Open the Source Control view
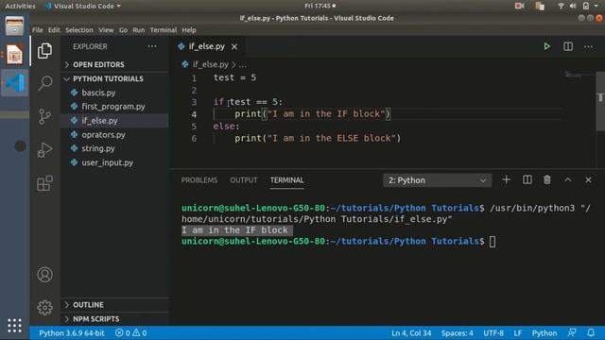 44,116
